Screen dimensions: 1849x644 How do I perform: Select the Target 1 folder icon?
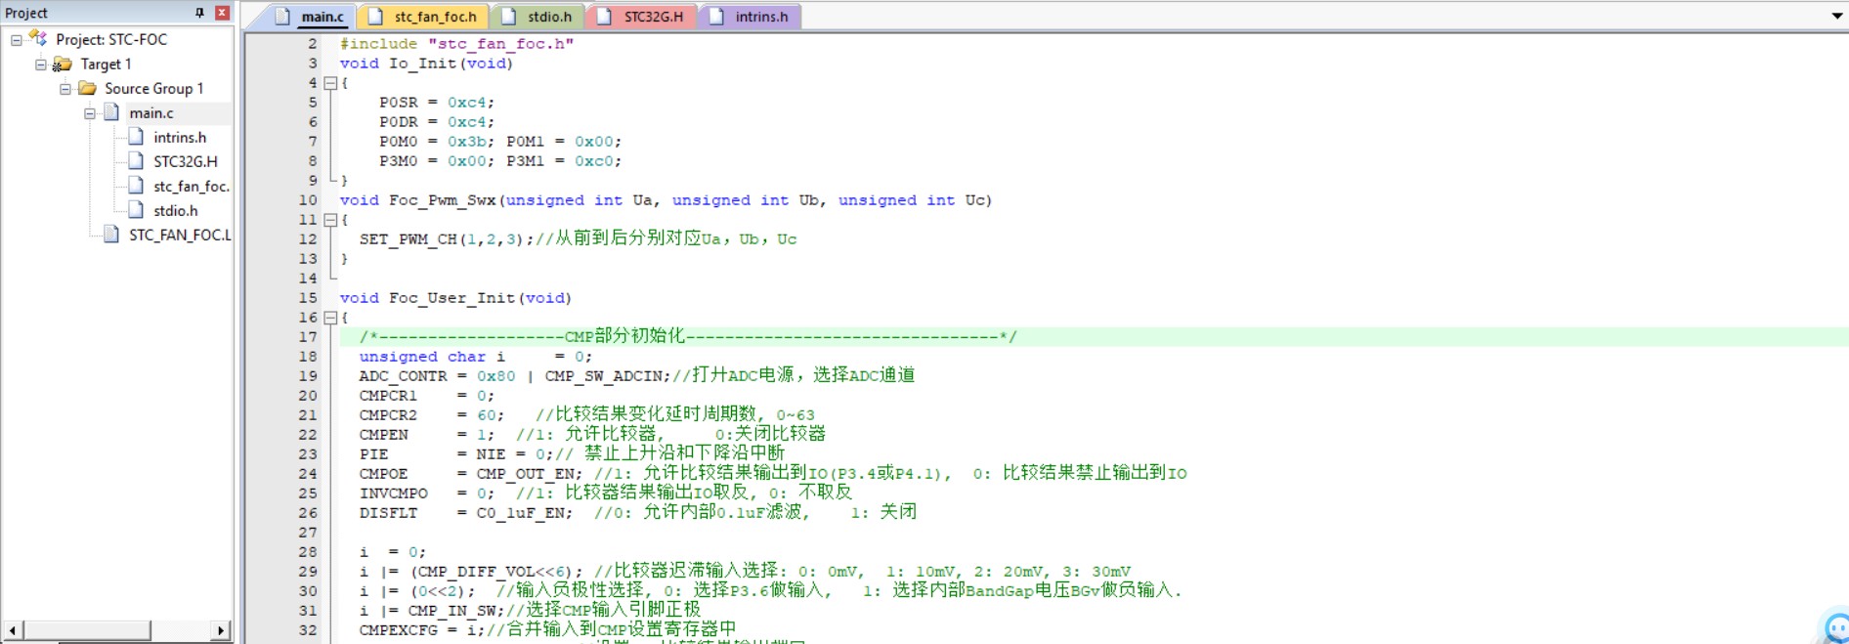click(63, 64)
